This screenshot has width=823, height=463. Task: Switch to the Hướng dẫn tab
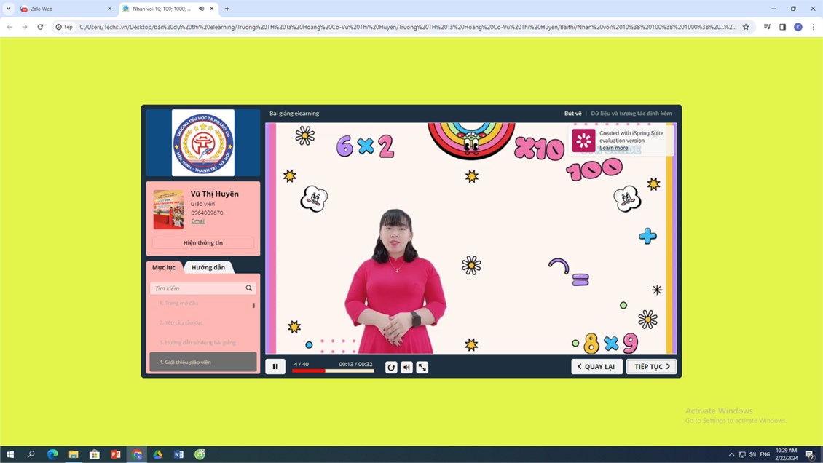pos(208,267)
